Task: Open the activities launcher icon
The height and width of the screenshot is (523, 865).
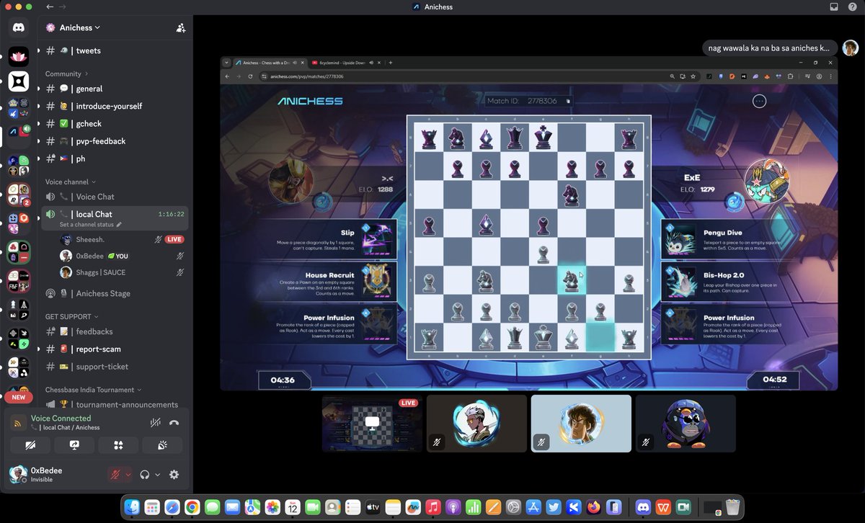Action: point(118,445)
